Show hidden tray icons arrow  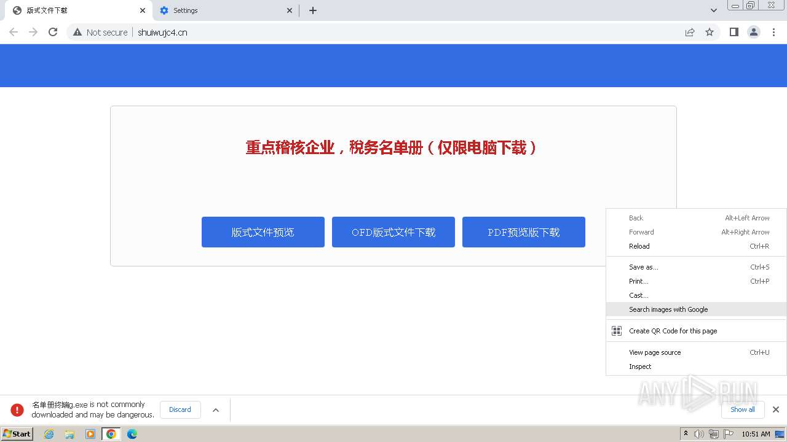coord(686,434)
